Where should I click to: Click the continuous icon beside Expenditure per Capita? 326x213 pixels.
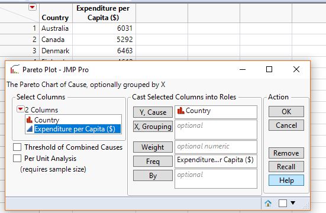click(x=30, y=129)
